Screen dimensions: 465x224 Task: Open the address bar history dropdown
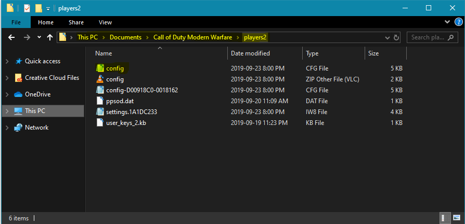pos(386,37)
